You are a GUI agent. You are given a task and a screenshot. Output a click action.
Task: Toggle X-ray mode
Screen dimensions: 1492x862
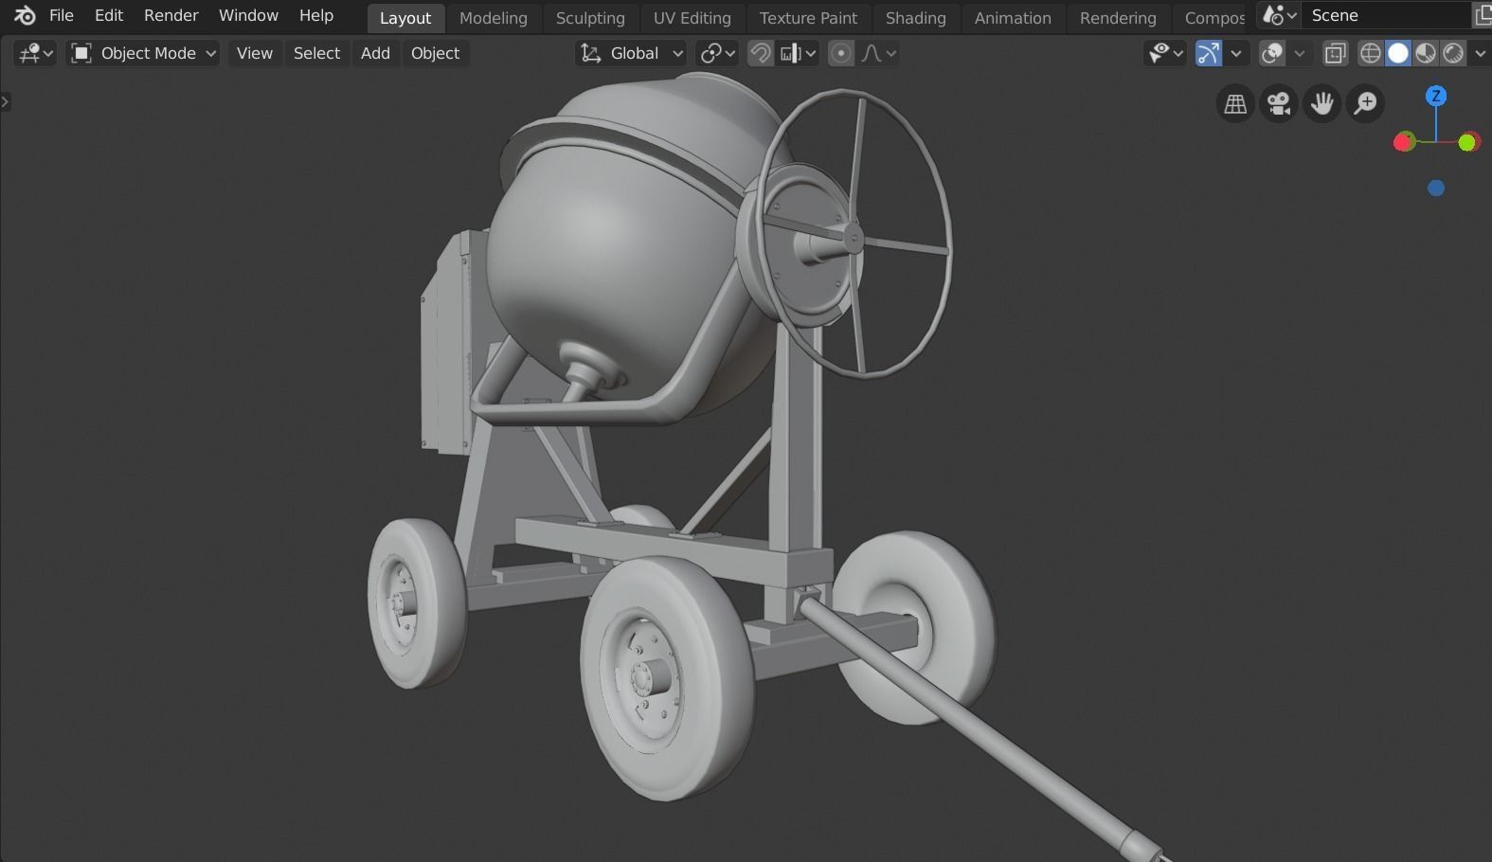pos(1336,53)
